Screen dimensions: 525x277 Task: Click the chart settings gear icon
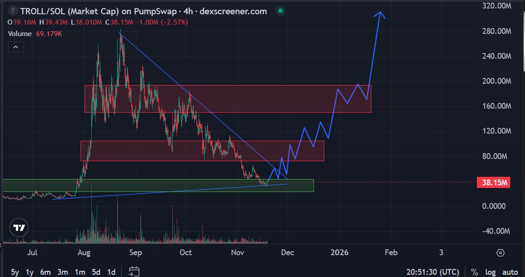(x=501, y=253)
